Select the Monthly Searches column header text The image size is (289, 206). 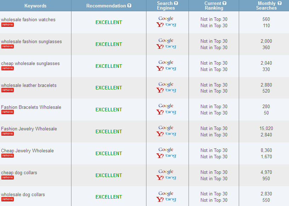266,6
